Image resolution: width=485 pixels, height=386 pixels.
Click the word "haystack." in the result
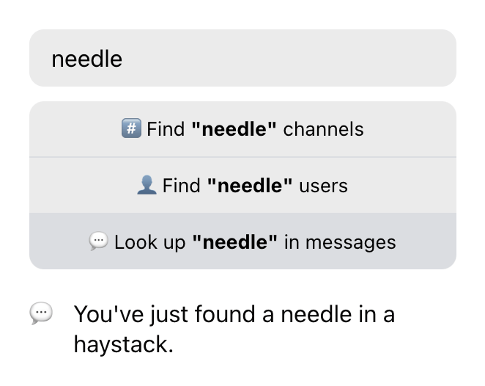pos(123,344)
